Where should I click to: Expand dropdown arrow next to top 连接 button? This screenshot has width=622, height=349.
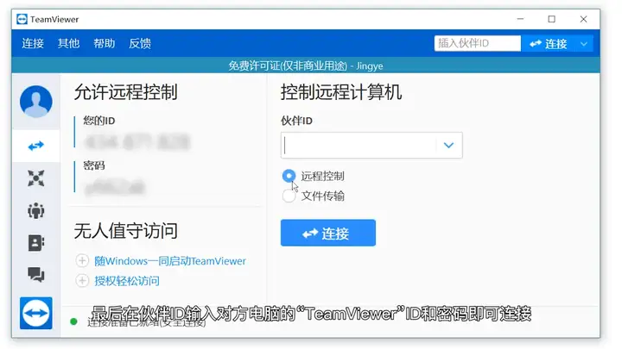(x=584, y=44)
